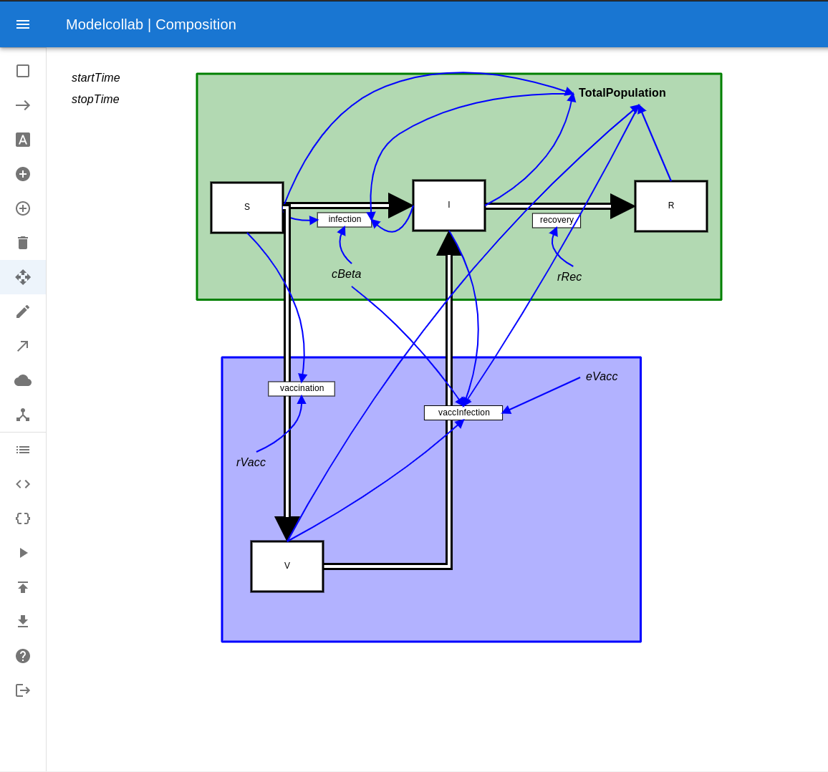
Task: Open help with the question mark icon
Action: point(23,655)
